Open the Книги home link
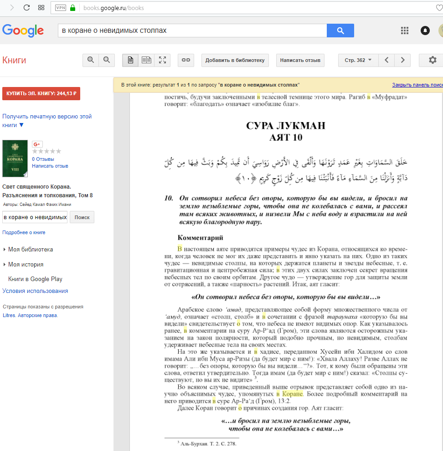 [x=14, y=60]
